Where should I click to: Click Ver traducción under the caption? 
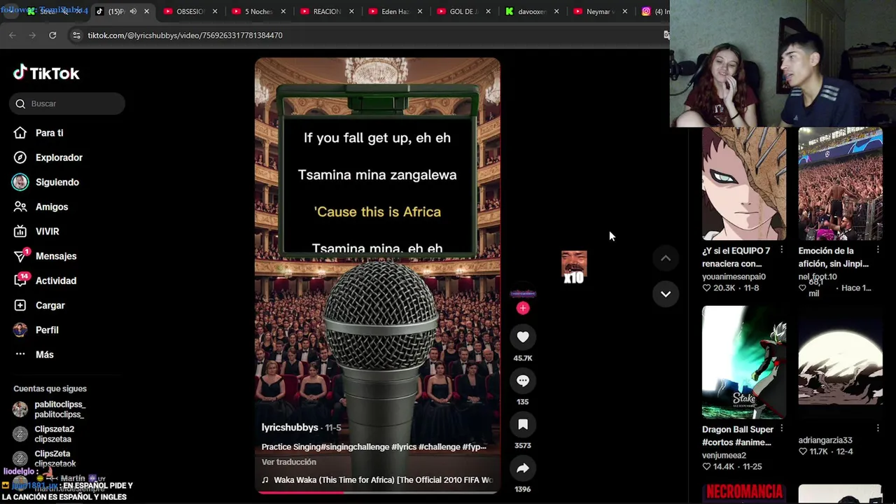click(x=289, y=462)
